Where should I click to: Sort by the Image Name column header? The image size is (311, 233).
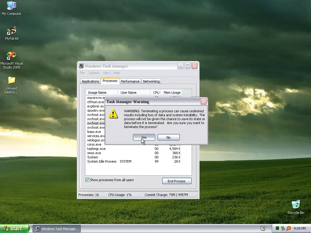click(x=101, y=93)
